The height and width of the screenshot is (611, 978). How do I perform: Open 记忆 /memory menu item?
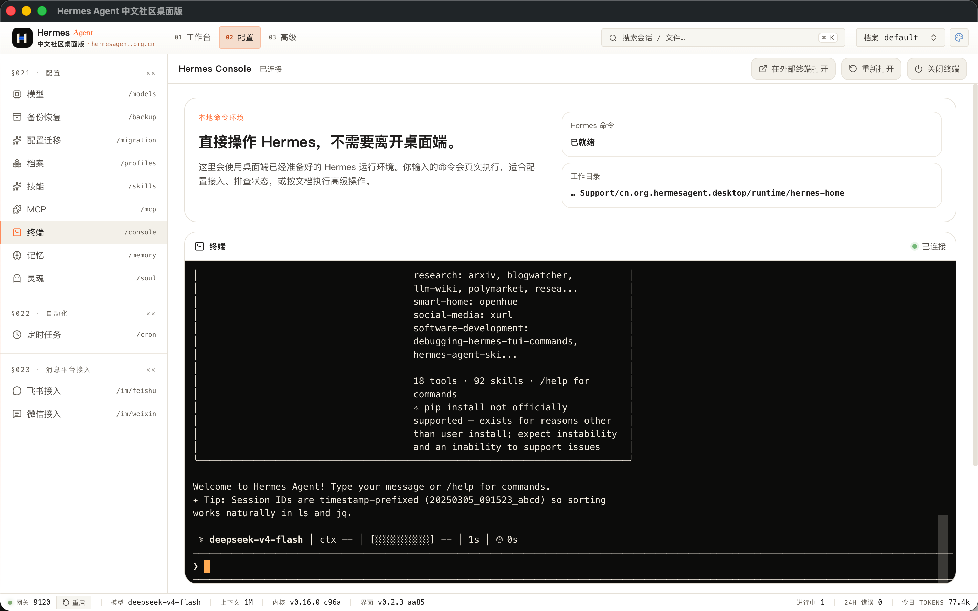tap(84, 255)
